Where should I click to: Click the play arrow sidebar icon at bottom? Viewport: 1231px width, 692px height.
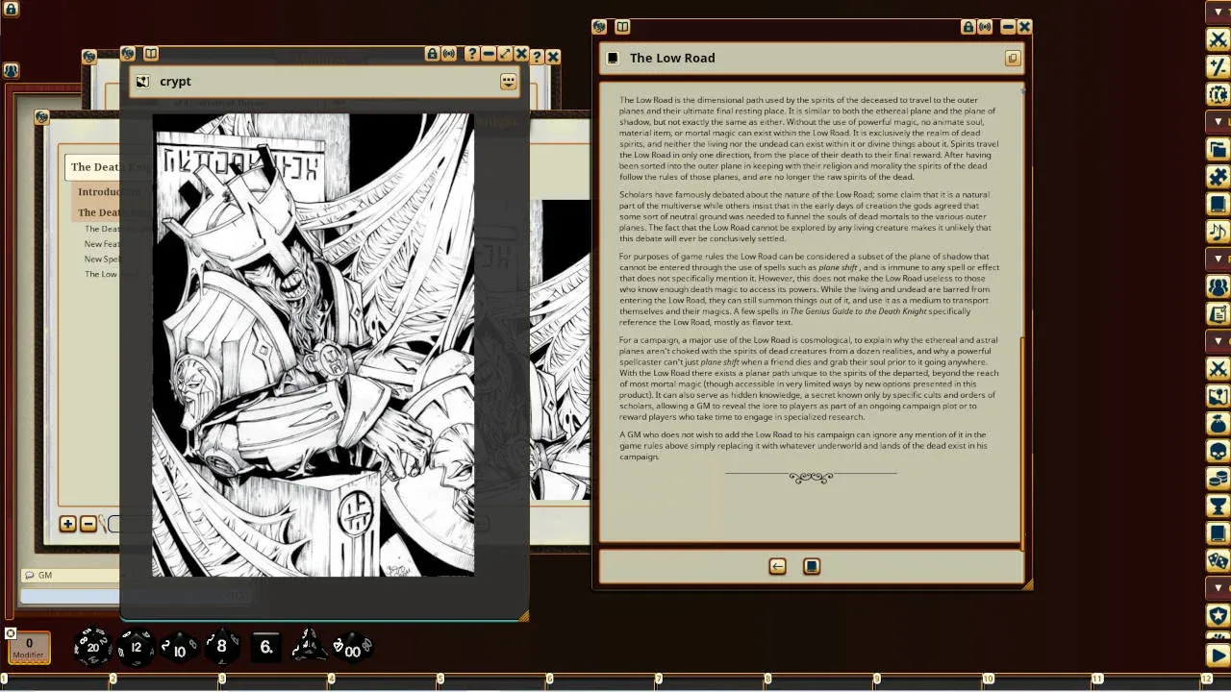[x=1218, y=655]
